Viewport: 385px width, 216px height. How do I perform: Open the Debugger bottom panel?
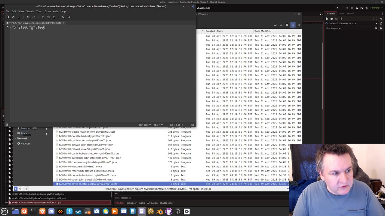click(131, 203)
